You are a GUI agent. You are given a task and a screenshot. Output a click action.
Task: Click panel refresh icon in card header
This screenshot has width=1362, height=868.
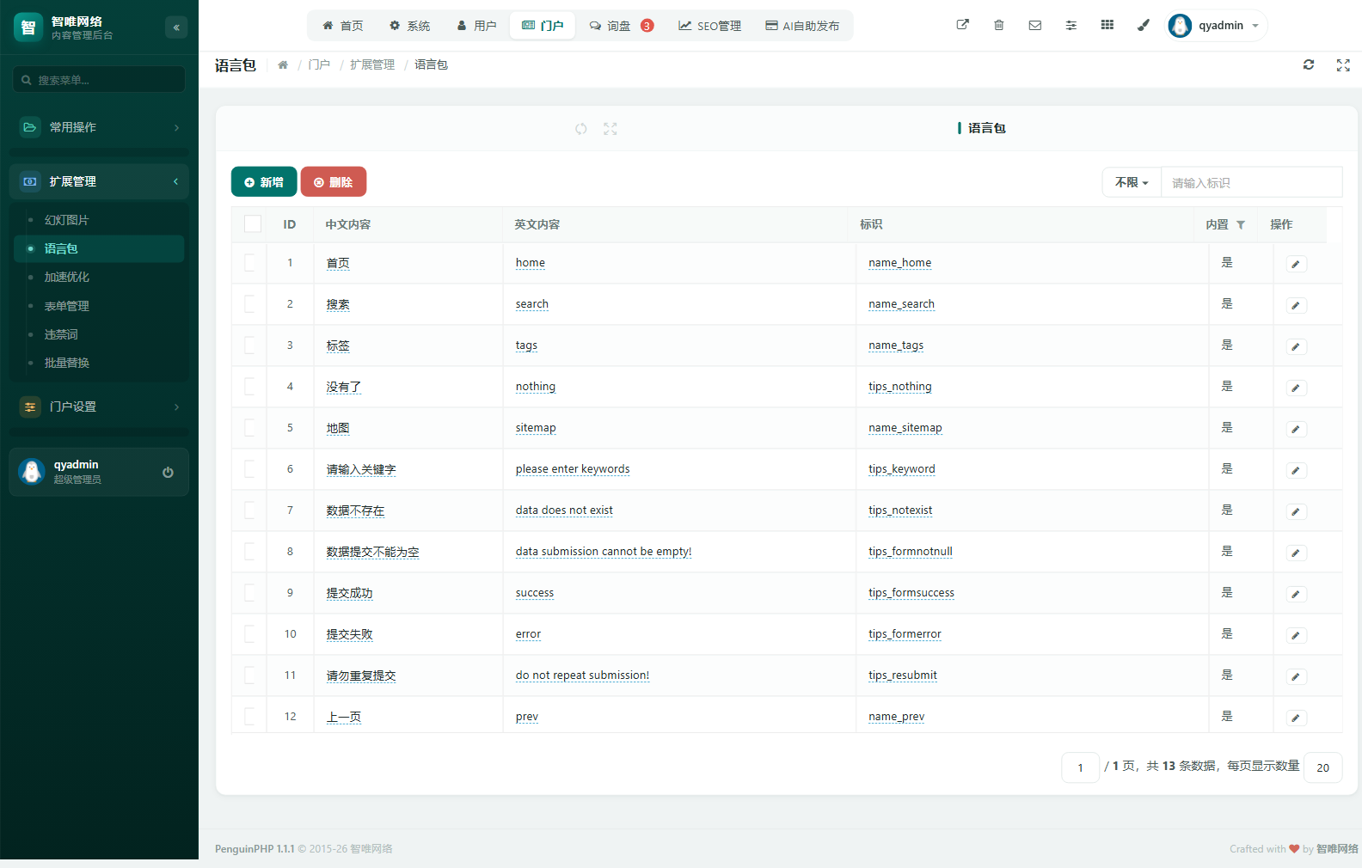tap(581, 129)
